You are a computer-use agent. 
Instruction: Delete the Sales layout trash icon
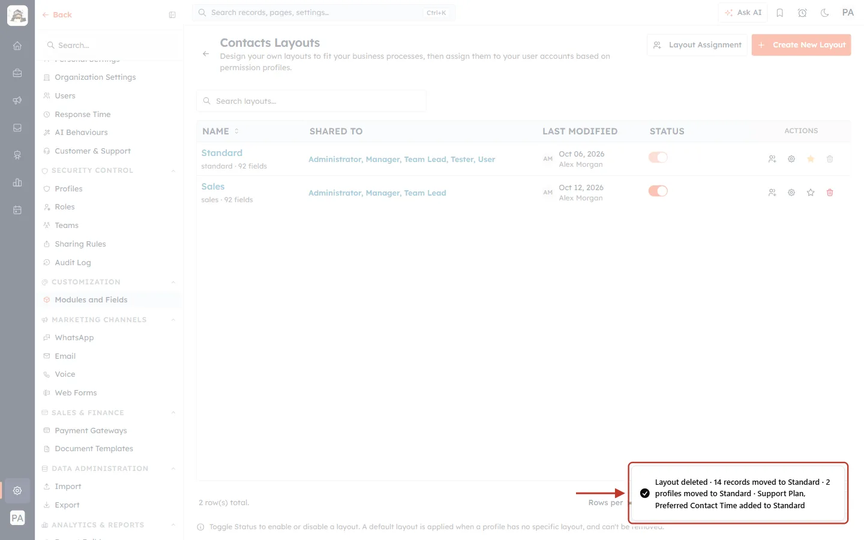click(x=830, y=193)
